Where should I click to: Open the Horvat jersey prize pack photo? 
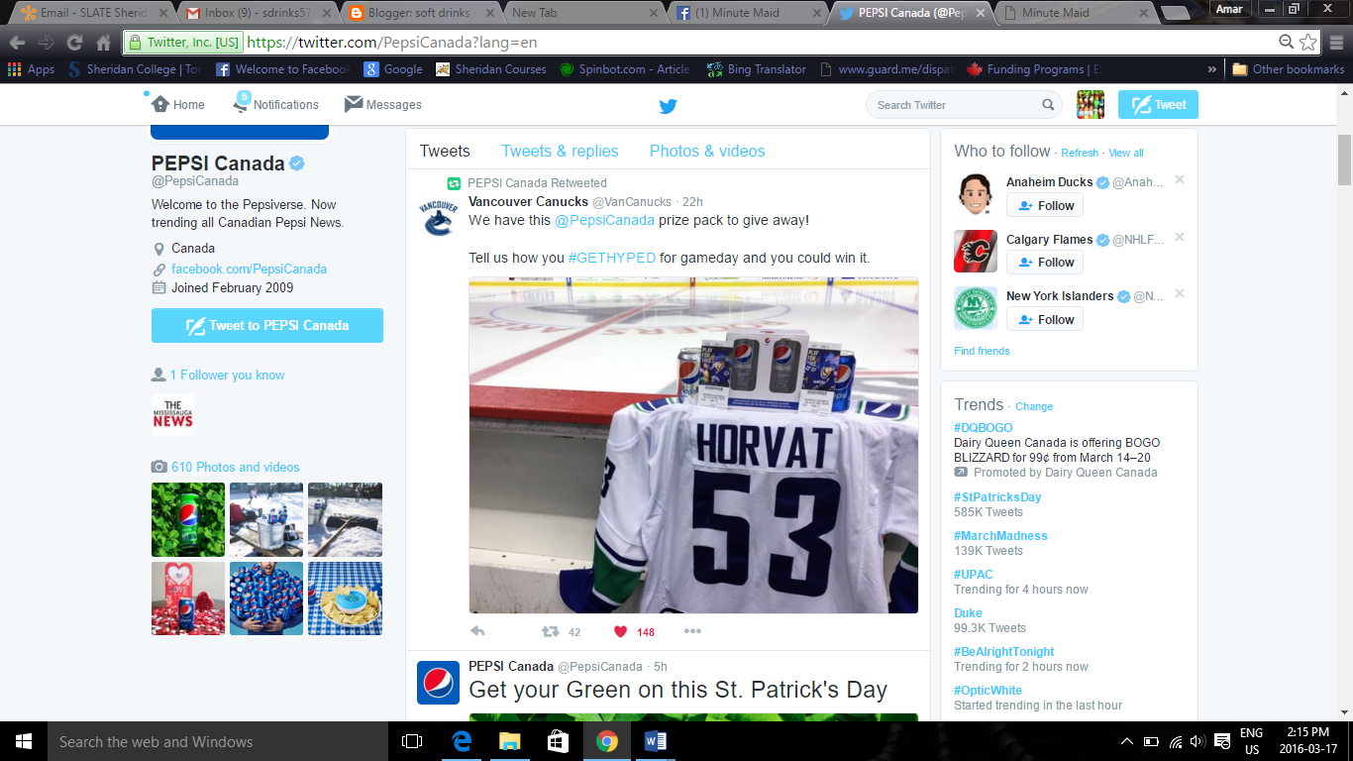tap(693, 445)
